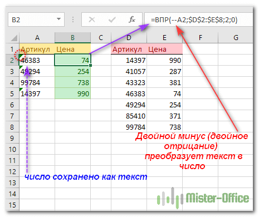Click cell E6 containing 254
Image resolution: width=259 pixels, height=217 pixels.
click(x=164, y=105)
